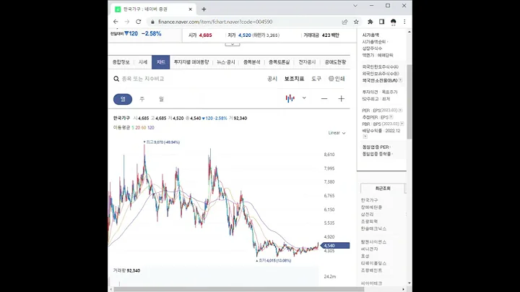Click info icon below 배당수익률
This screenshot has width=520, height=292.
click(365, 137)
